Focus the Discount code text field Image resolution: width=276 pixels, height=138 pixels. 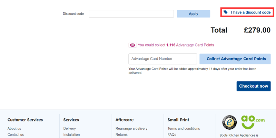pyautogui.click(x=131, y=14)
